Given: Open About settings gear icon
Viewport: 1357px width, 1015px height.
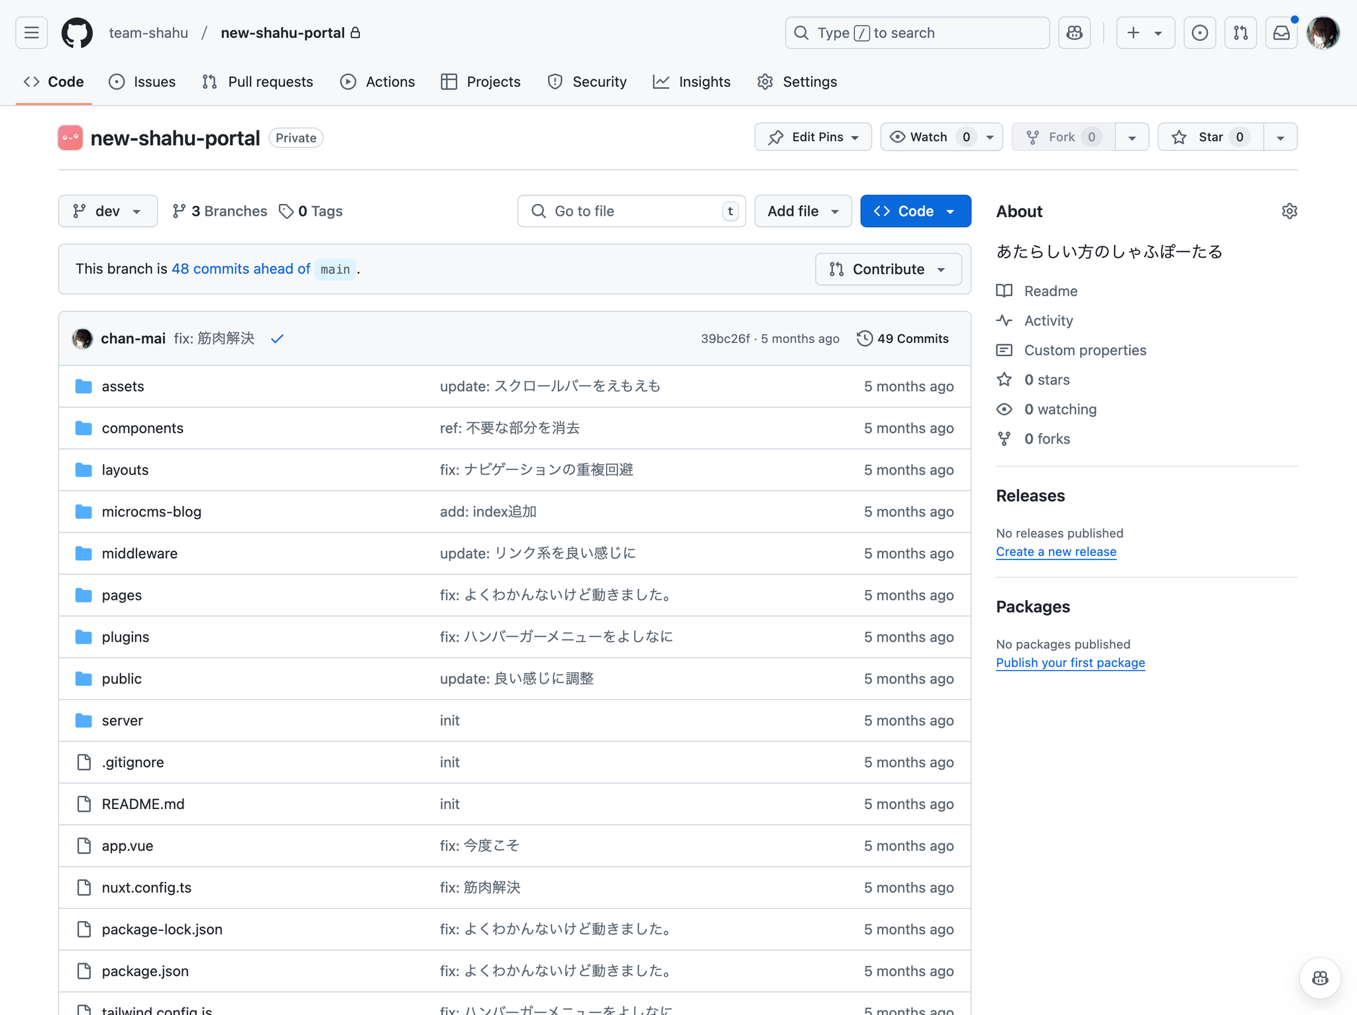Looking at the screenshot, I should [1289, 211].
